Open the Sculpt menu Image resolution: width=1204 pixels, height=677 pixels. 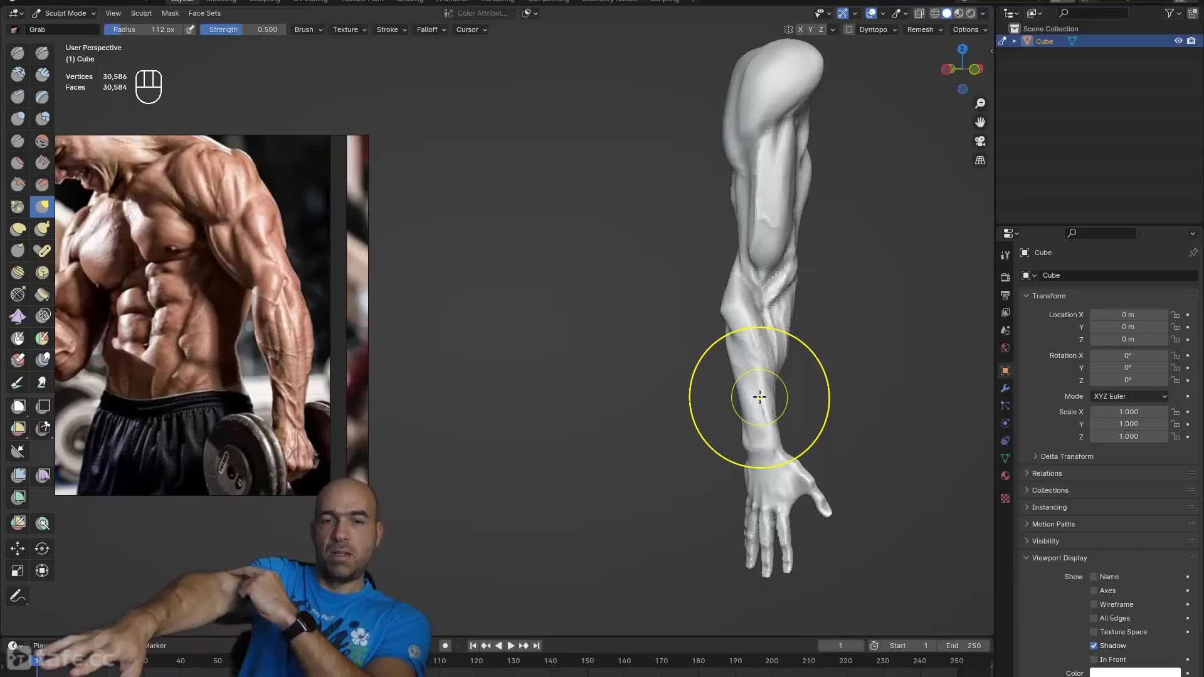pyautogui.click(x=141, y=13)
